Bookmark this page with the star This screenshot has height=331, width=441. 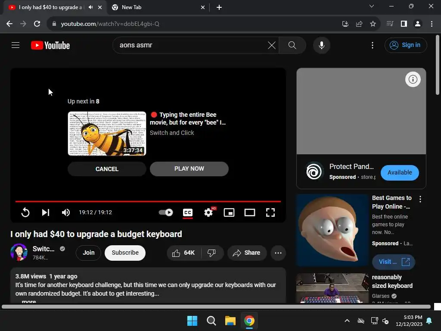[373, 24]
